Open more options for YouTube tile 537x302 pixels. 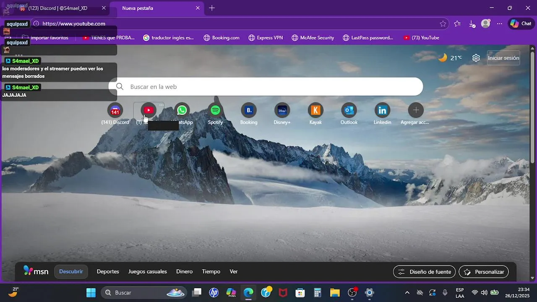(161, 105)
